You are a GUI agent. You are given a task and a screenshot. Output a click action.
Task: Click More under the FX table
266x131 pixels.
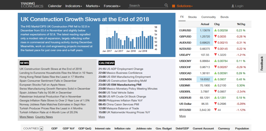pyautogui.click(x=182, y=116)
